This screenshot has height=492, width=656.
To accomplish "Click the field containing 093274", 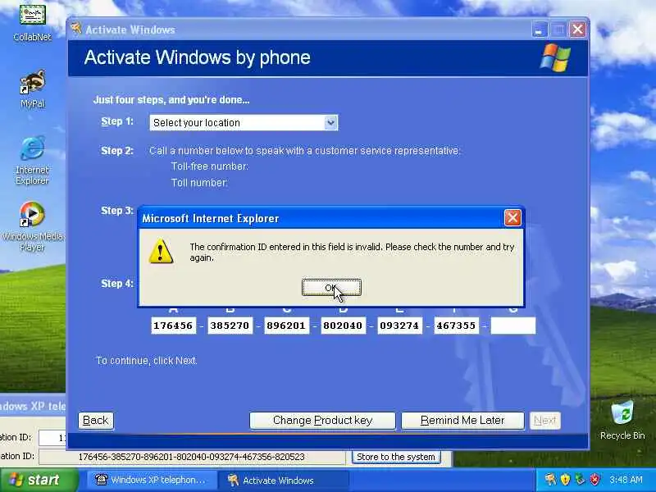I will click(399, 326).
